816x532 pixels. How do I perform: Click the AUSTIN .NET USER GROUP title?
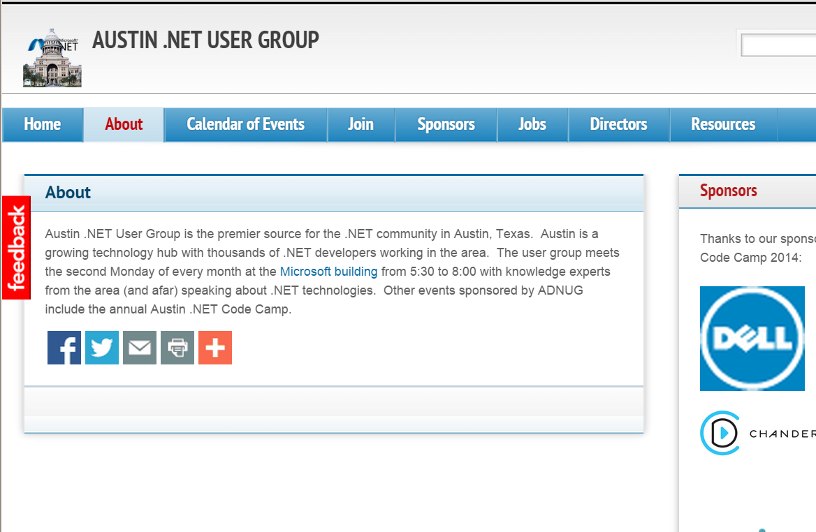(x=205, y=40)
